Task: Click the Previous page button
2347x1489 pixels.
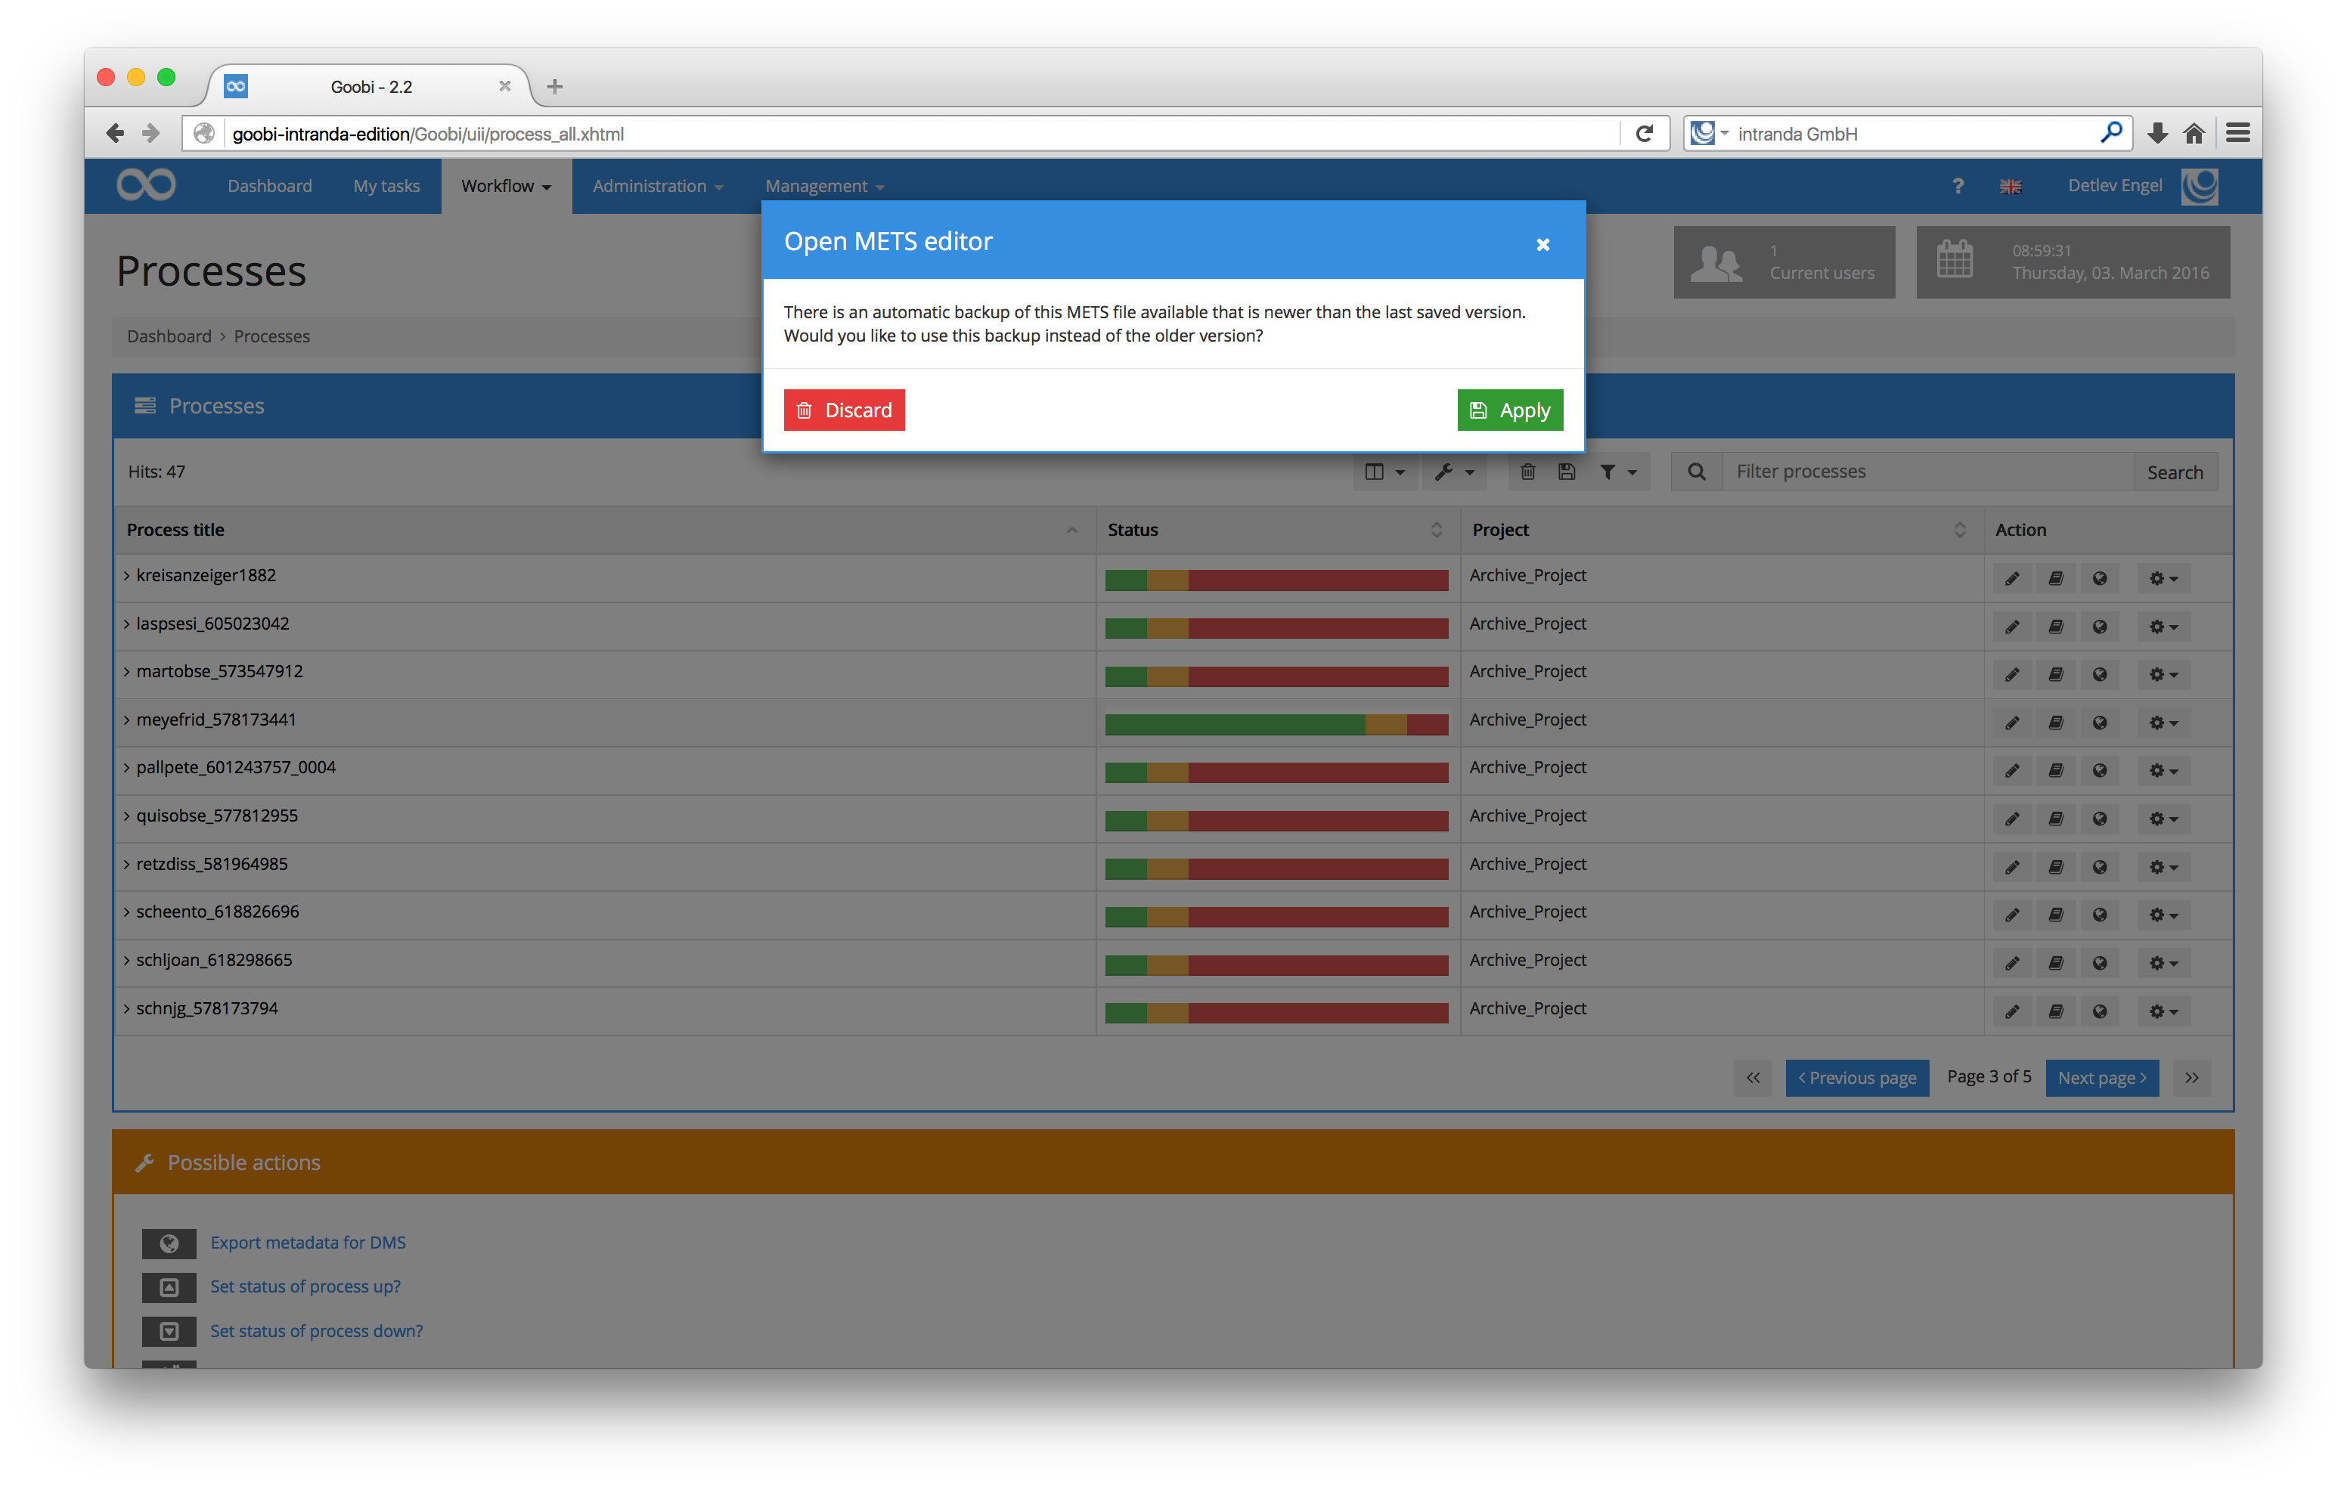Action: click(x=1857, y=1078)
